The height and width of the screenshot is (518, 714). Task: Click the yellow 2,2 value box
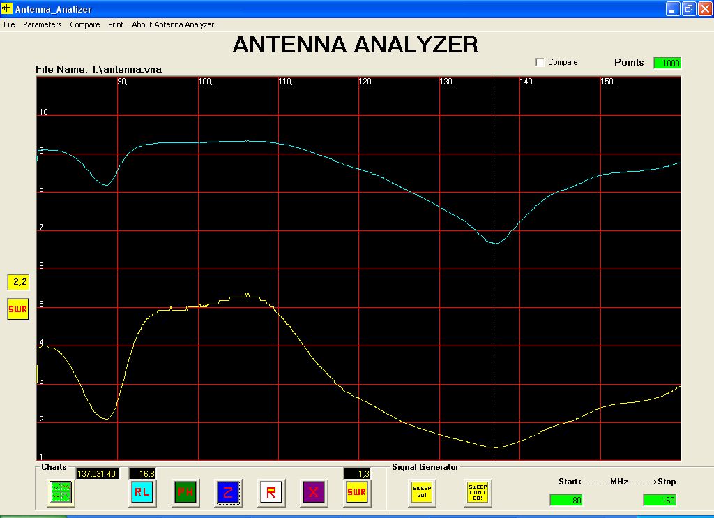[18, 282]
